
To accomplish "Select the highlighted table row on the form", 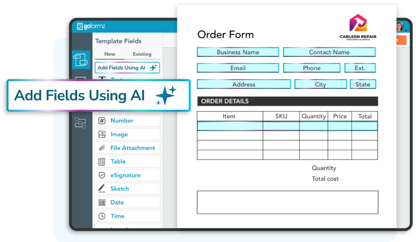I will pyautogui.click(x=287, y=126).
